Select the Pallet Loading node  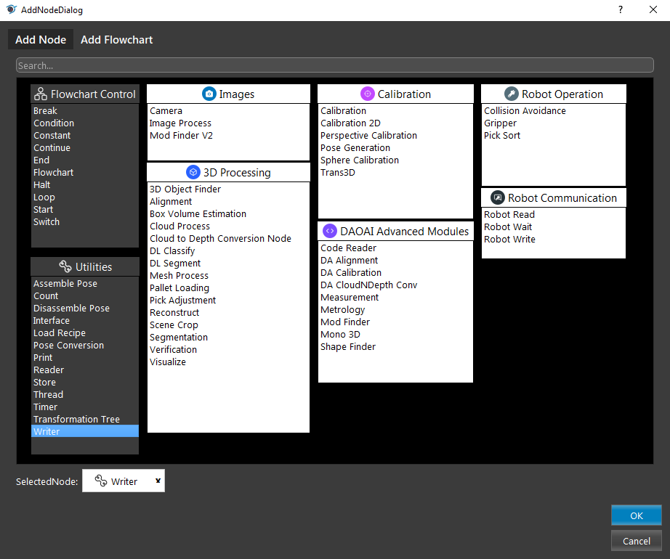(x=179, y=288)
